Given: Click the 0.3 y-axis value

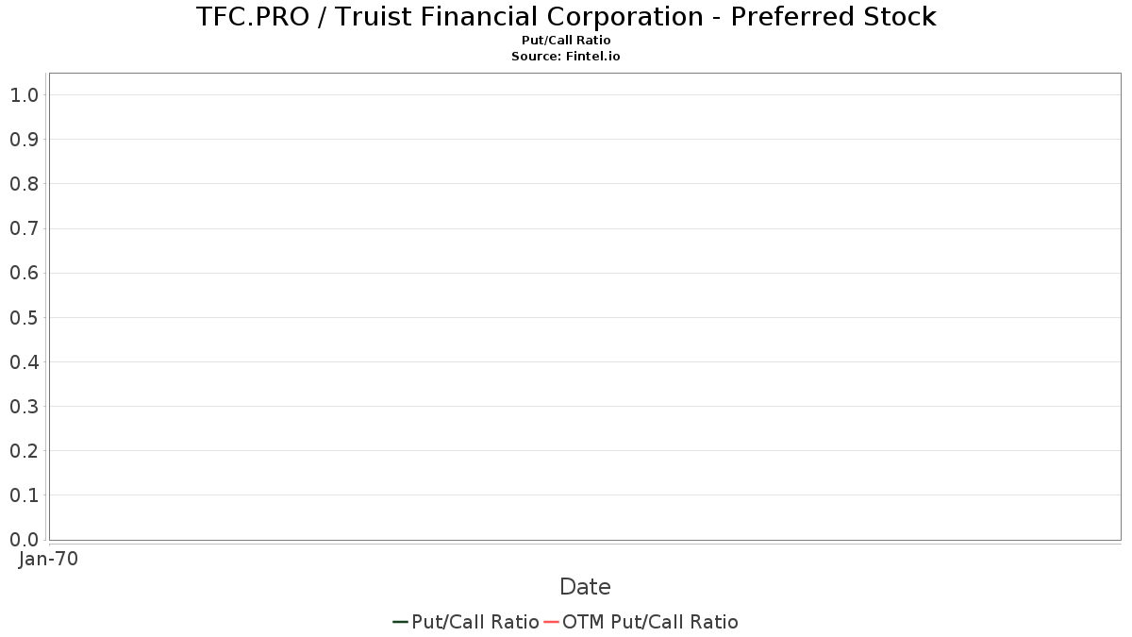Looking at the screenshot, I should [25, 406].
